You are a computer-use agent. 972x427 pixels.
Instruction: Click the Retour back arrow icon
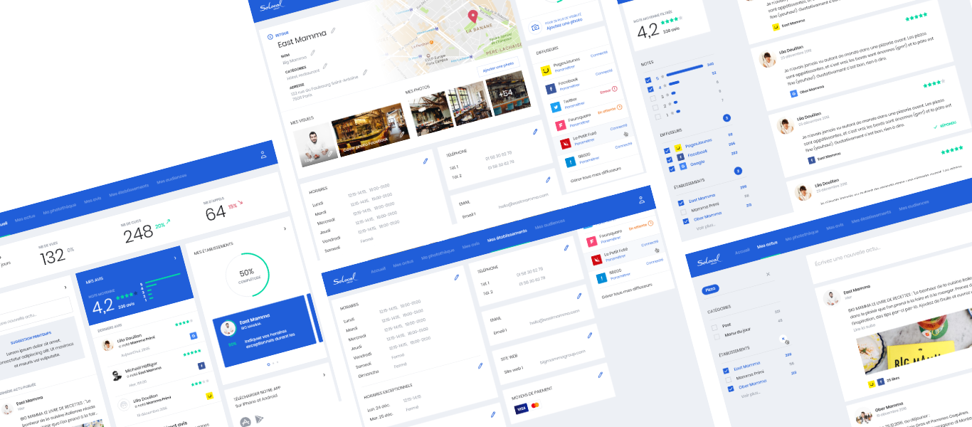[270, 36]
